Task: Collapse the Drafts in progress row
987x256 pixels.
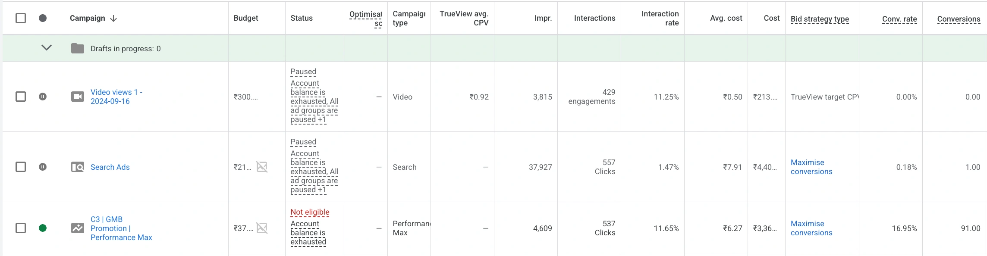Action: (x=47, y=48)
